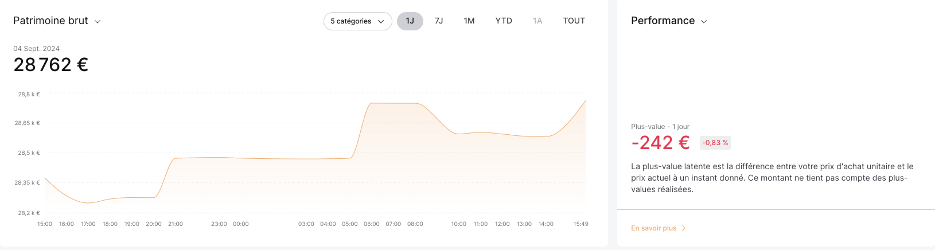Expand the 5 catégories filter
This screenshot has height=250, width=935.
[357, 21]
